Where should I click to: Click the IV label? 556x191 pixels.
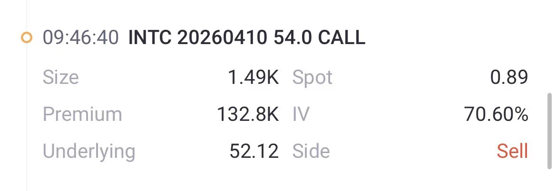pos(301,114)
